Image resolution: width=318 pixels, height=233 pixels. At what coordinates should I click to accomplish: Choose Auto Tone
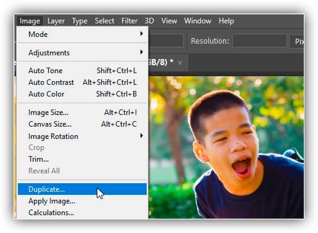click(x=83, y=71)
